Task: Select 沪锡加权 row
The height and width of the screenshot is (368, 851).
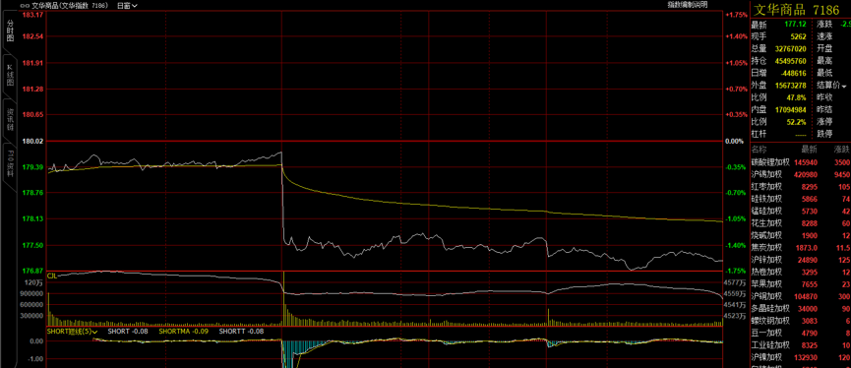Action: (801, 174)
